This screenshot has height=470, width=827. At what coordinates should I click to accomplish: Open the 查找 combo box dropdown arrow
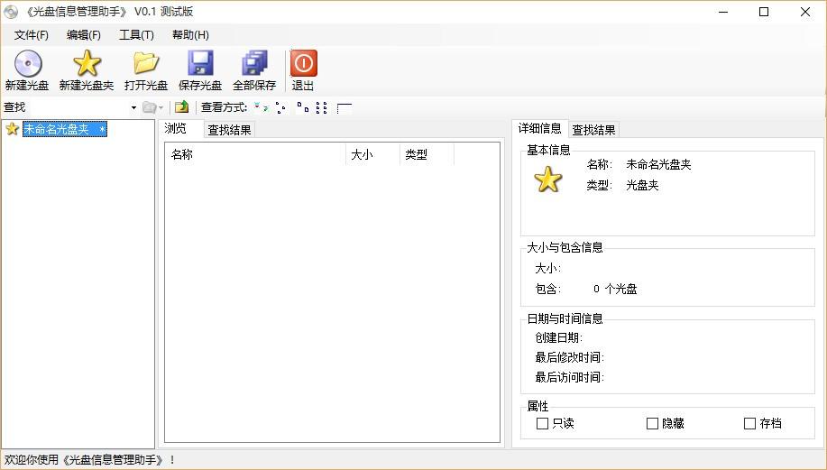[133, 107]
